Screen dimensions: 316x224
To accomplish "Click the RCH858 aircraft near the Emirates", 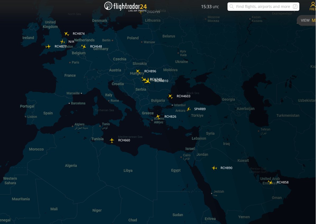I will tap(270, 182).
